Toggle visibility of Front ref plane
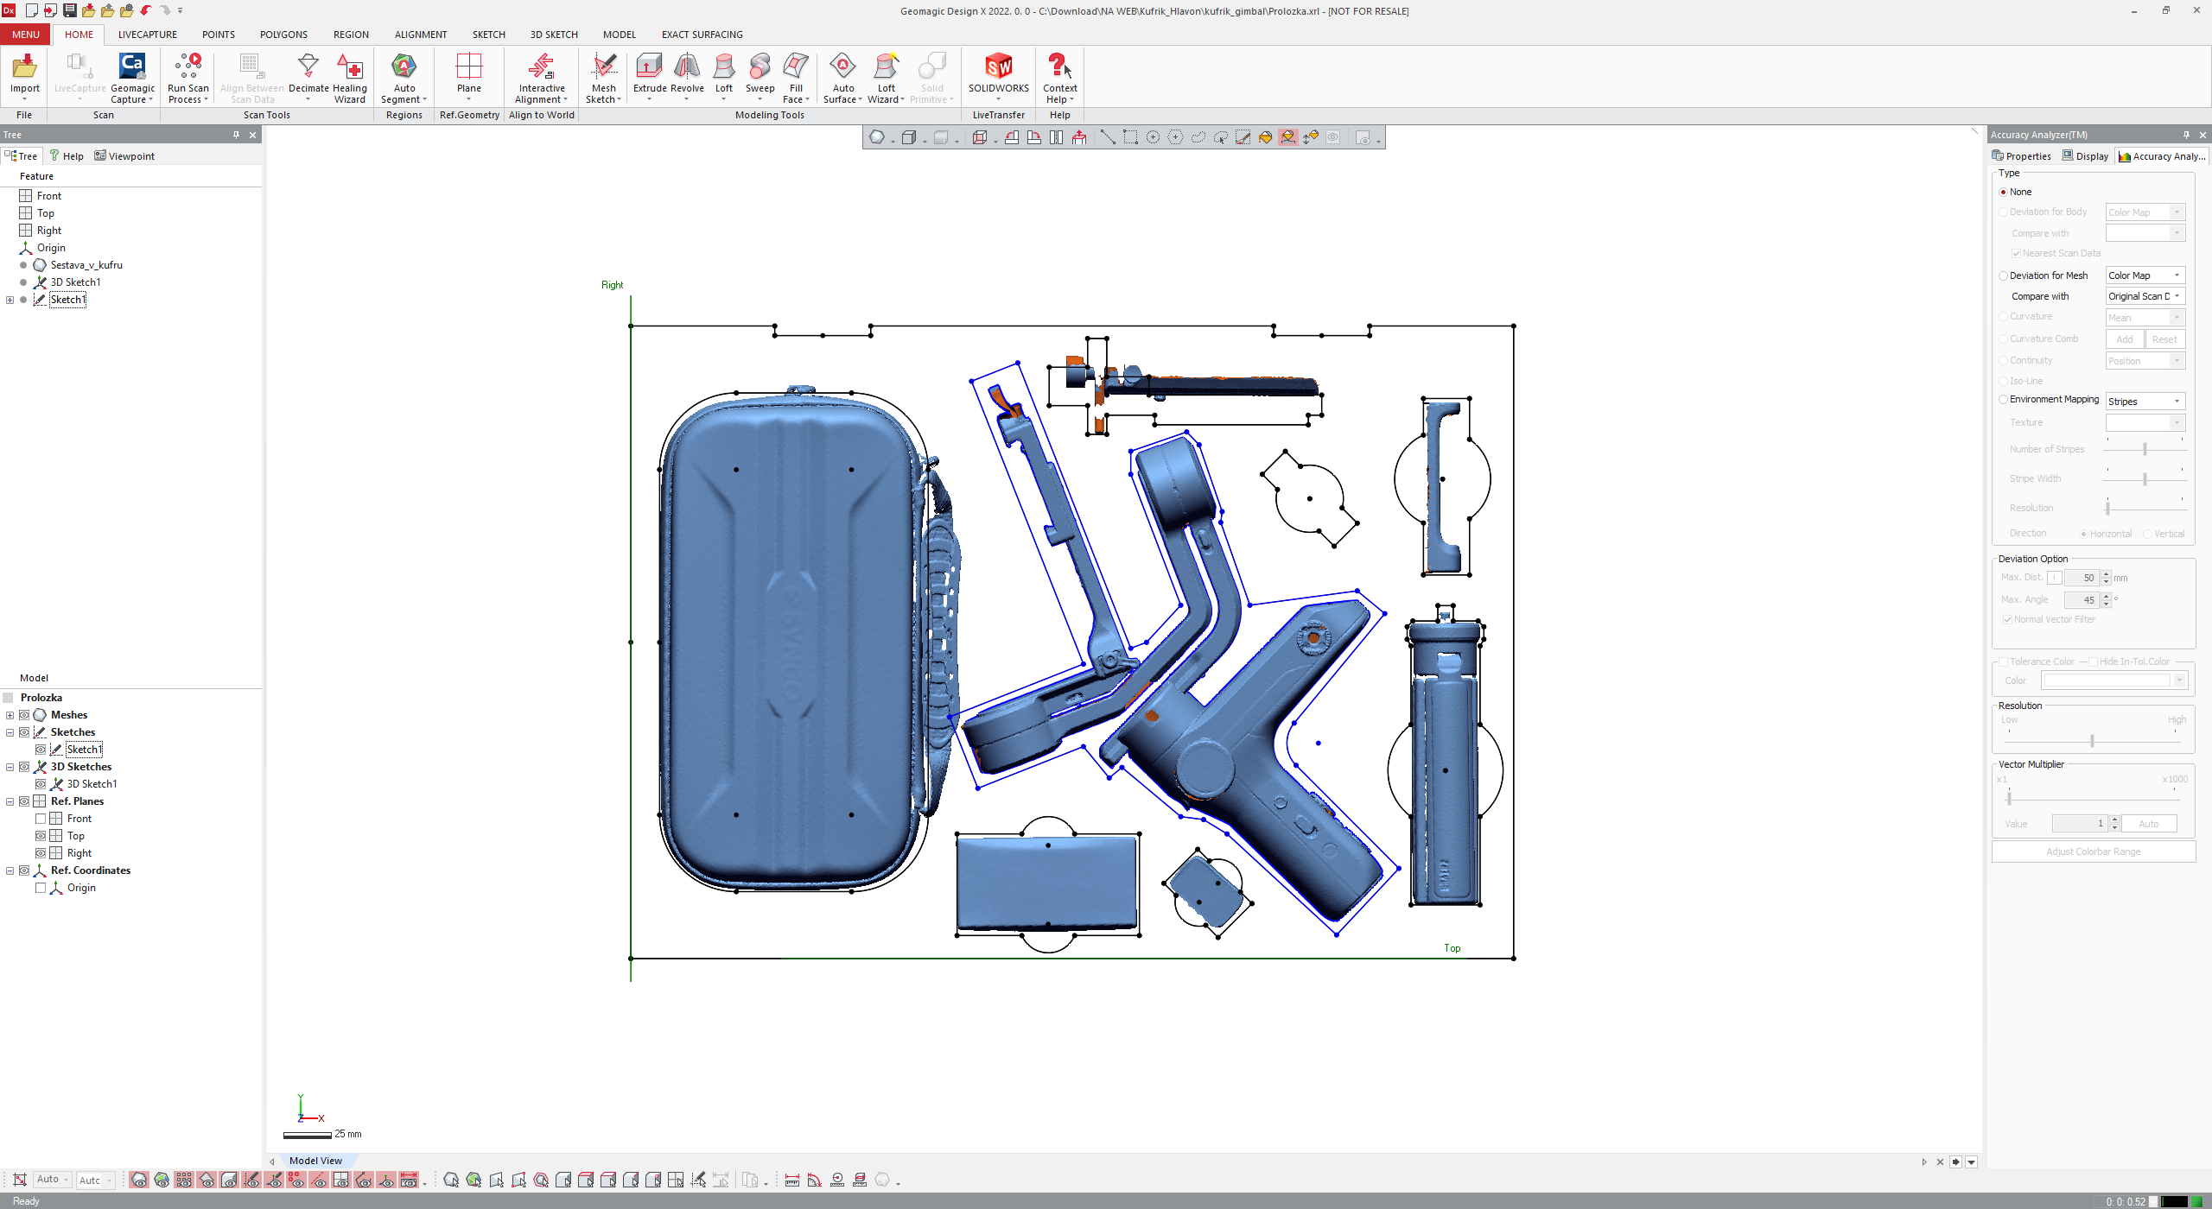Image resolution: width=2212 pixels, height=1209 pixels. click(41, 819)
